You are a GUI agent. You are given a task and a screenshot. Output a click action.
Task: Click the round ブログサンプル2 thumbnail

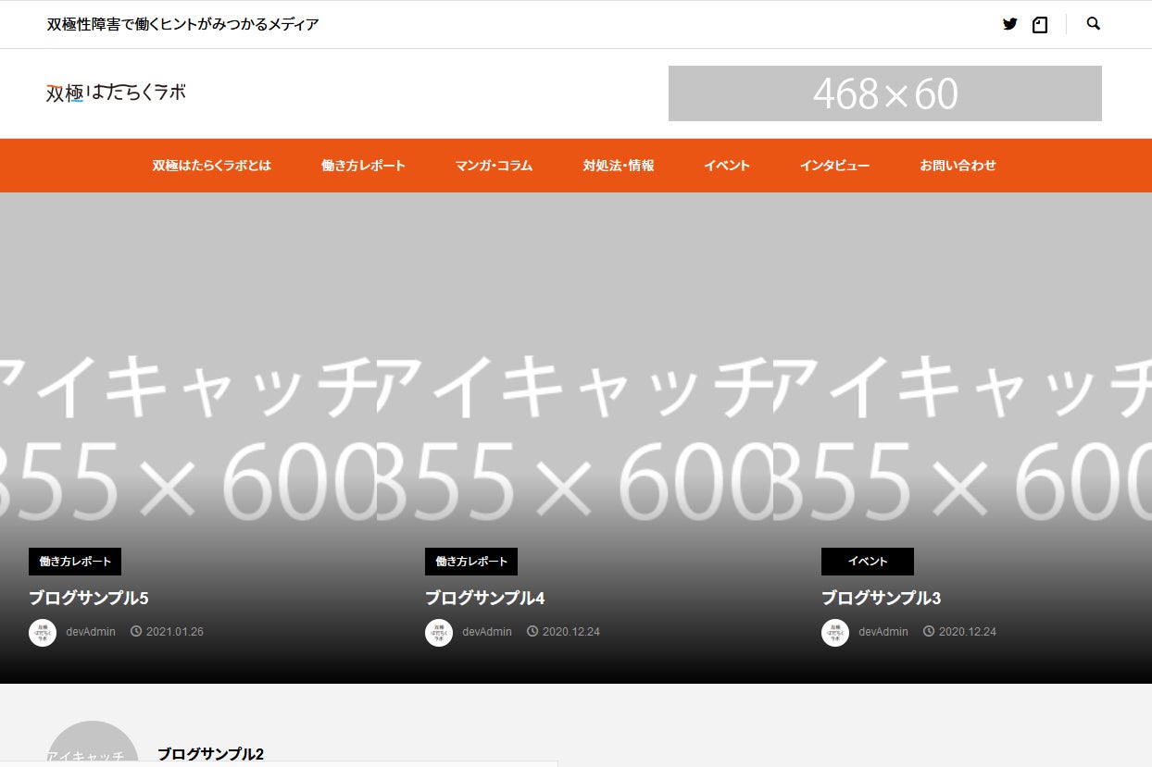point(93,748)
